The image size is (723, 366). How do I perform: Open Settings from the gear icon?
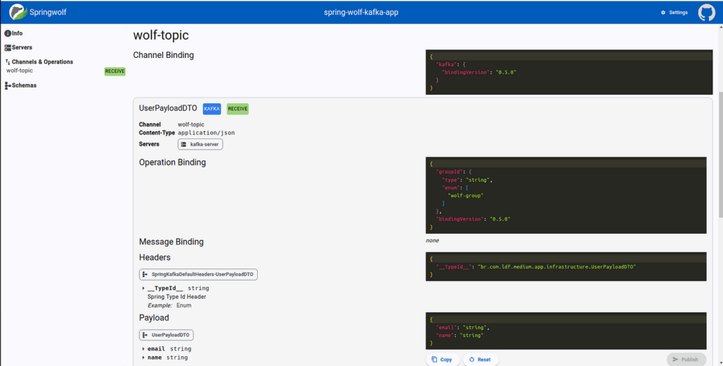[x=663, y=13]
